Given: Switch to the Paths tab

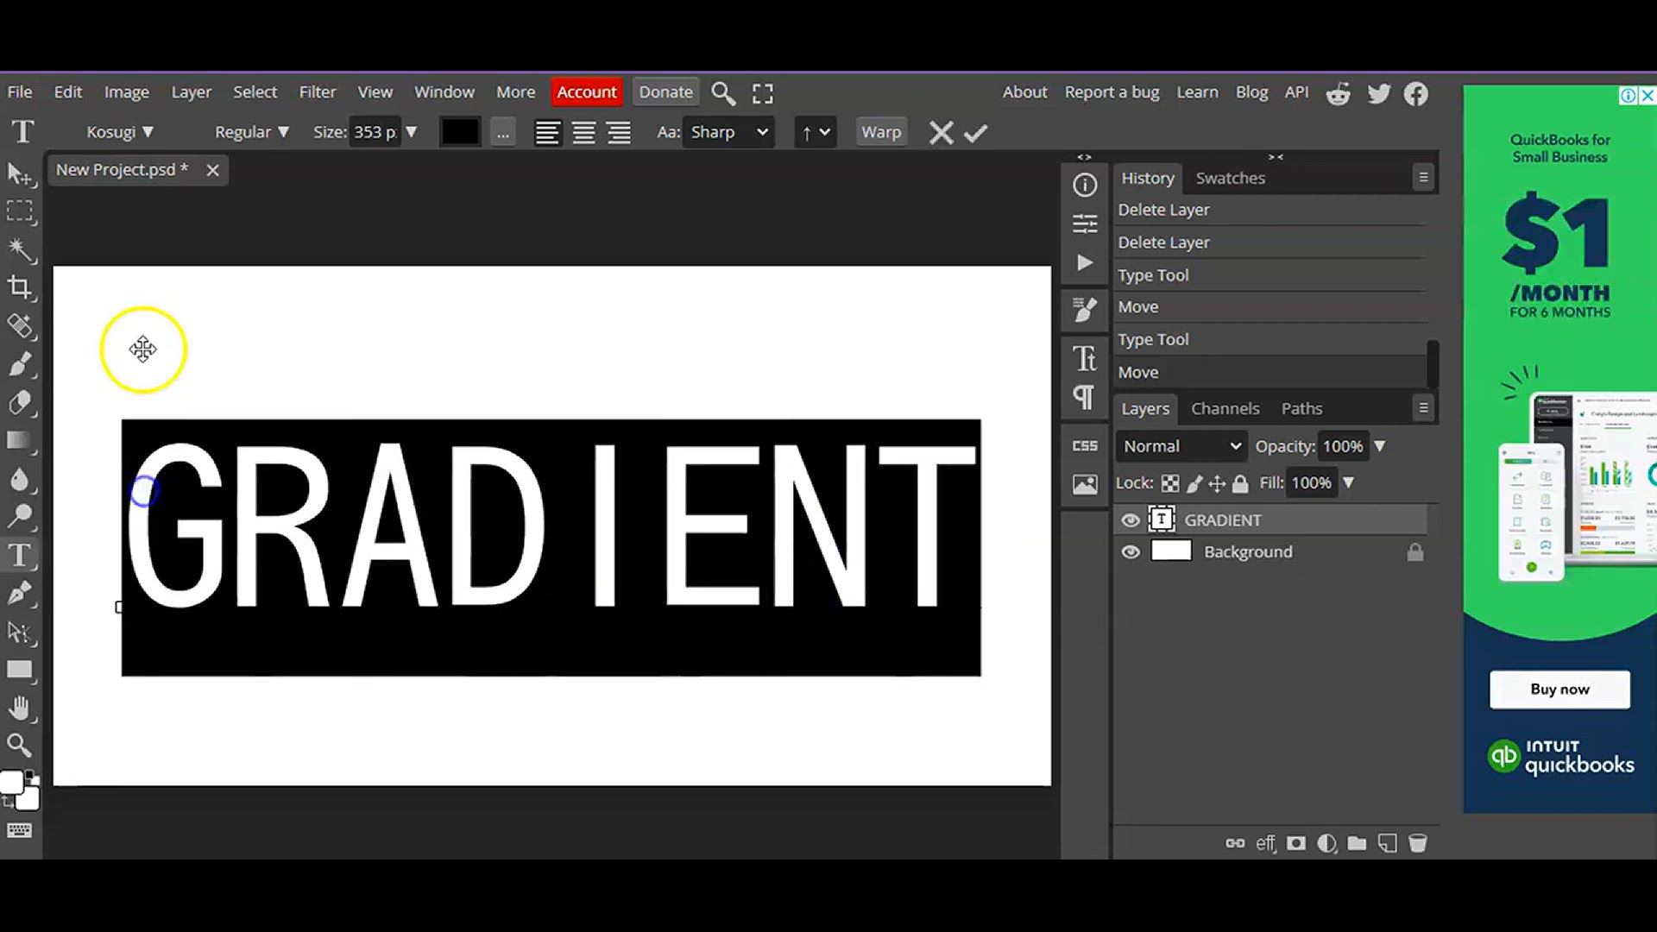Looking at the screenshot, I should [x=1301, y=409].
